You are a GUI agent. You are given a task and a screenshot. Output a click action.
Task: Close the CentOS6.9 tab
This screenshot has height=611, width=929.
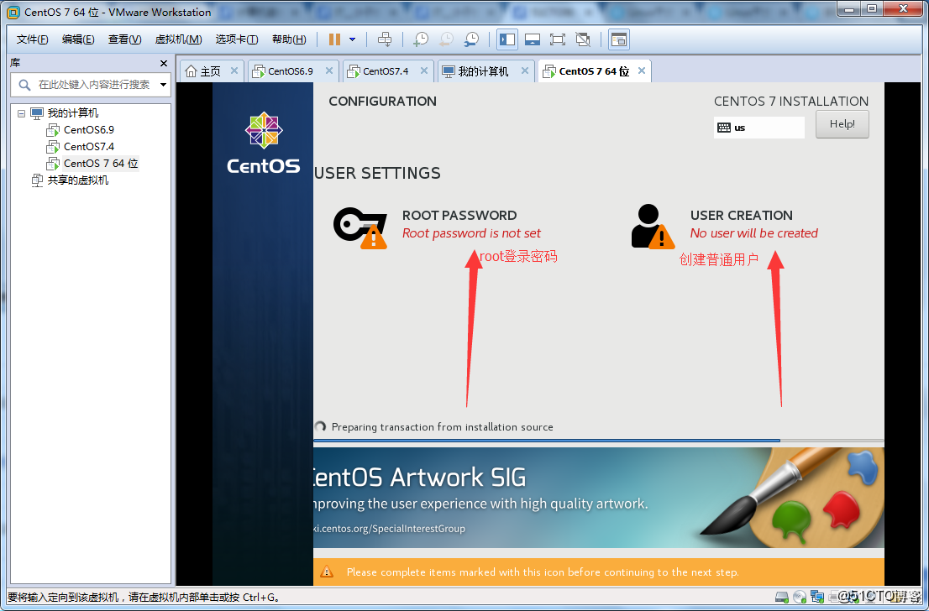coord(328,70)
